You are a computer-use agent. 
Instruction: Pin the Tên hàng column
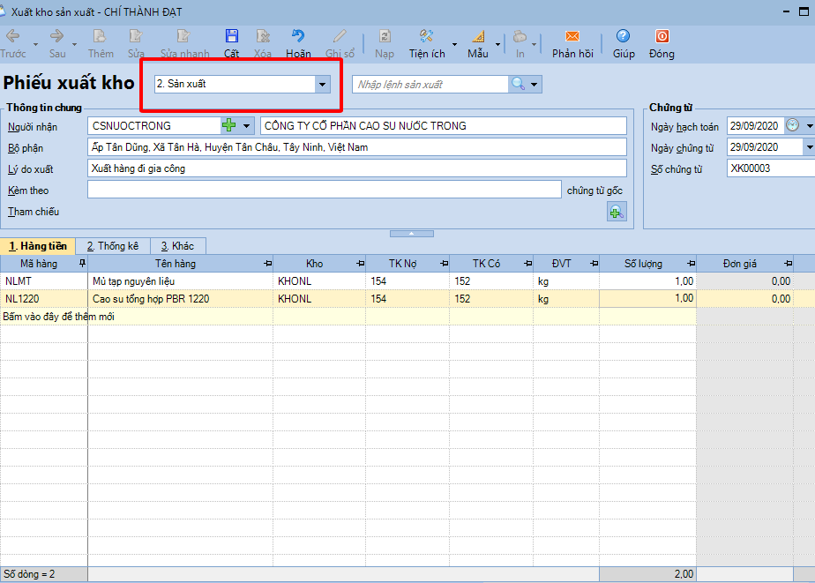pos(267,264)
